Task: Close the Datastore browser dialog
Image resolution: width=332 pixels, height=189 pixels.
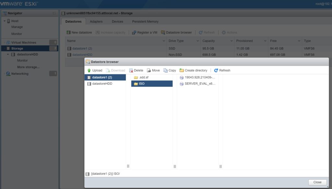Action: pyautogui.click(x=317, y=182)
